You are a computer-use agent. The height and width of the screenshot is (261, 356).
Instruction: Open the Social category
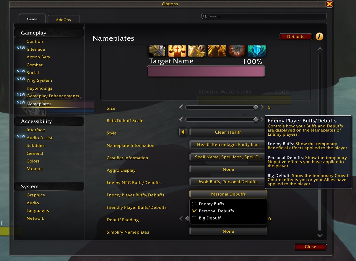(x=32, y=73)
